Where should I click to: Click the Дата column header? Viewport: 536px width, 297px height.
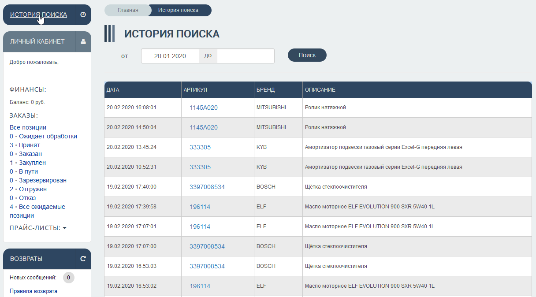[x=113, y=90]
